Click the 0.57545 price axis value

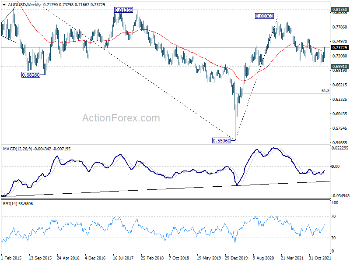[340, 128]
